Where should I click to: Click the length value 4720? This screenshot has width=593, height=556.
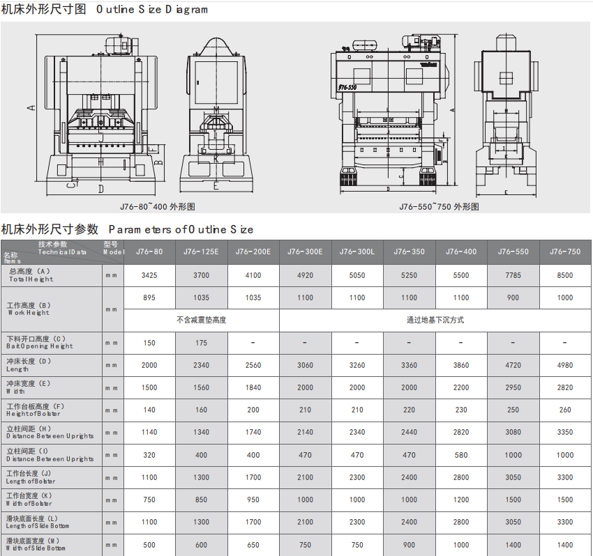pos(513,365)
